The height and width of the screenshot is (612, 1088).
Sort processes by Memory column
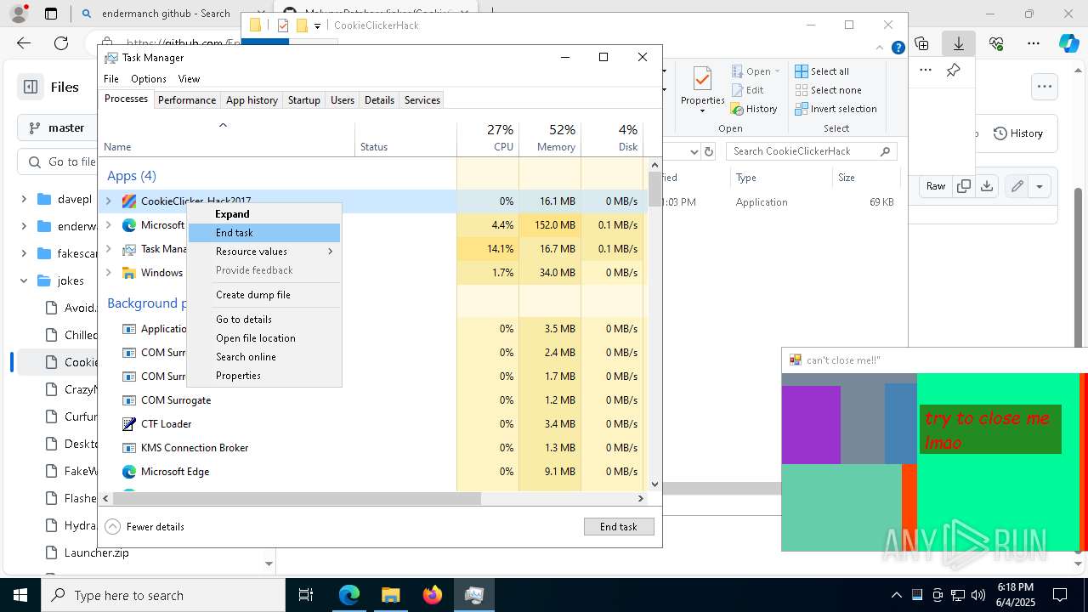[550, 139]
